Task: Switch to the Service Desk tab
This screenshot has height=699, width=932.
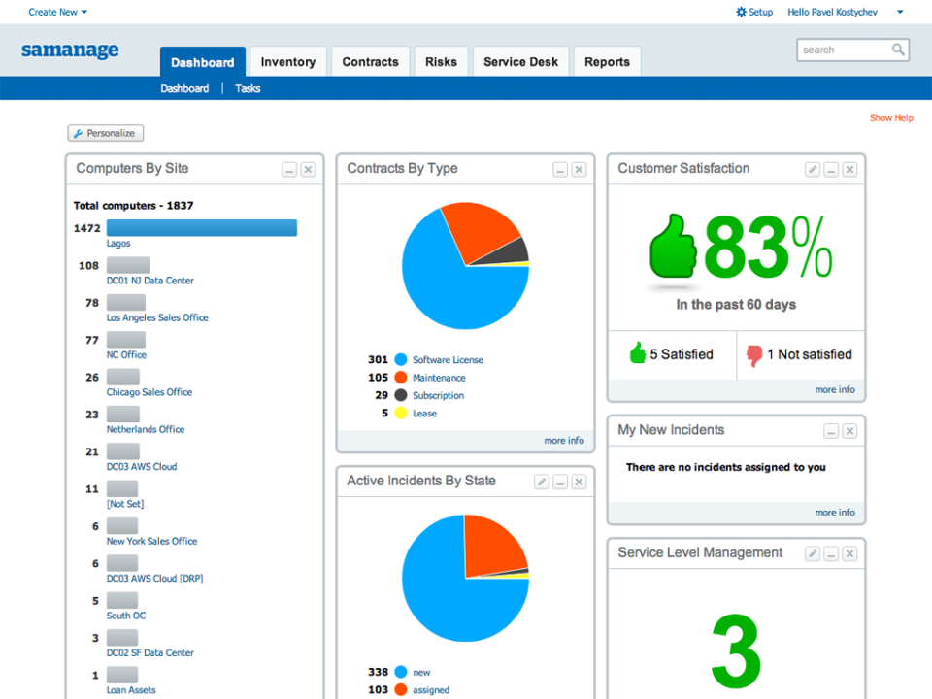Action: tap(520, 61)
